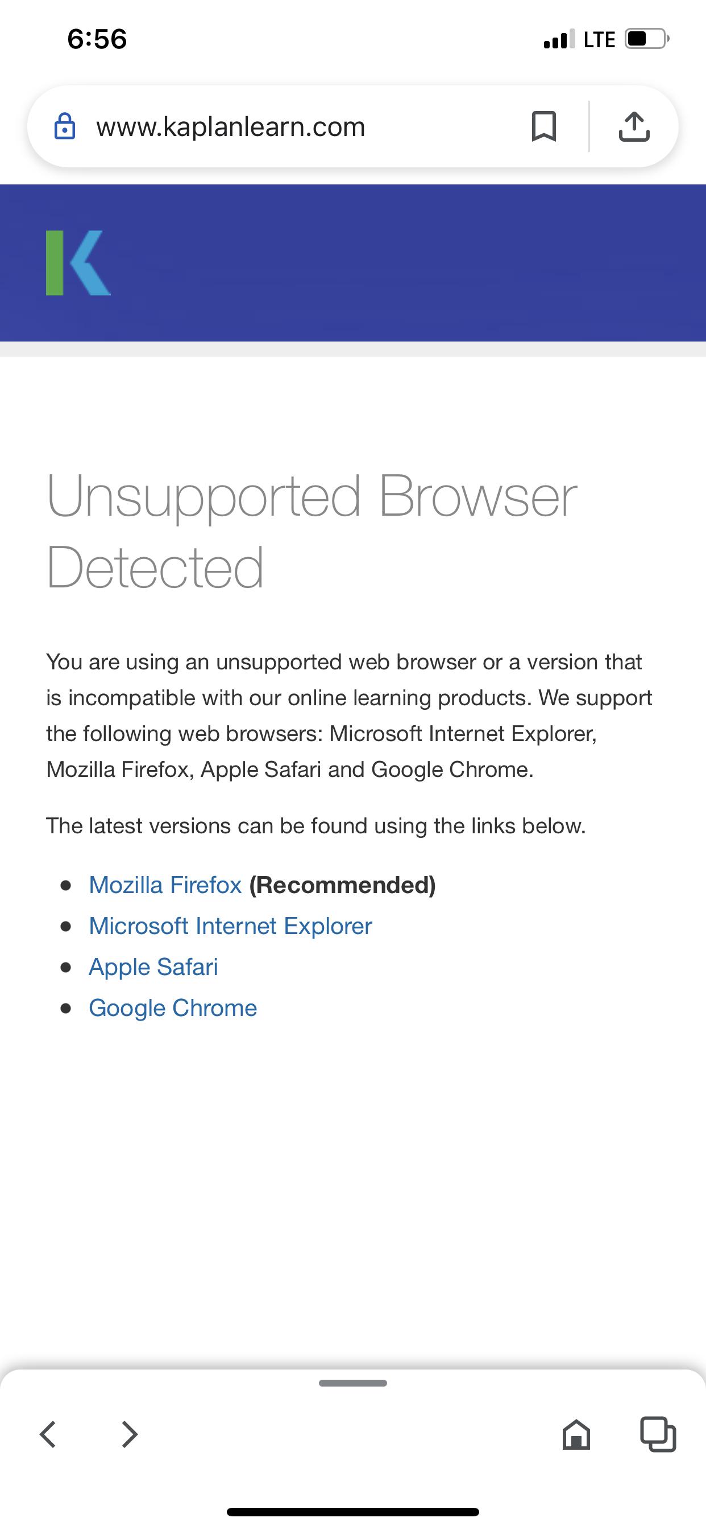Viewport: 706px width, 1530px height.
Task: Open the Google Chrome download link
Action: [x=173, y=1007]
